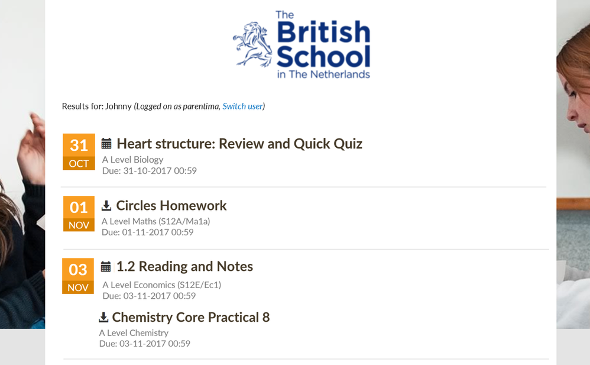Click the download icon beside Chemistry Core Practical 8
The width and height of the screenshot is (590, 365).
(x=103, y=318)
